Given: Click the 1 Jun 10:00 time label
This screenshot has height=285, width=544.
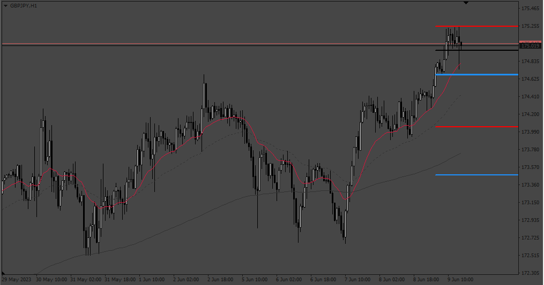Looking at the screenshot, I should pyautogui.click(x=152, y=280).
